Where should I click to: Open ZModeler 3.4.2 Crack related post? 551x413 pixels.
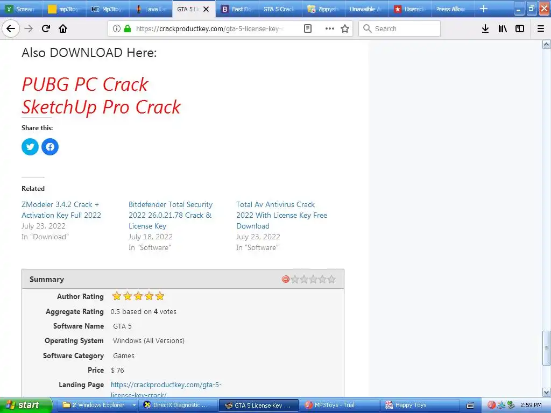61,210
